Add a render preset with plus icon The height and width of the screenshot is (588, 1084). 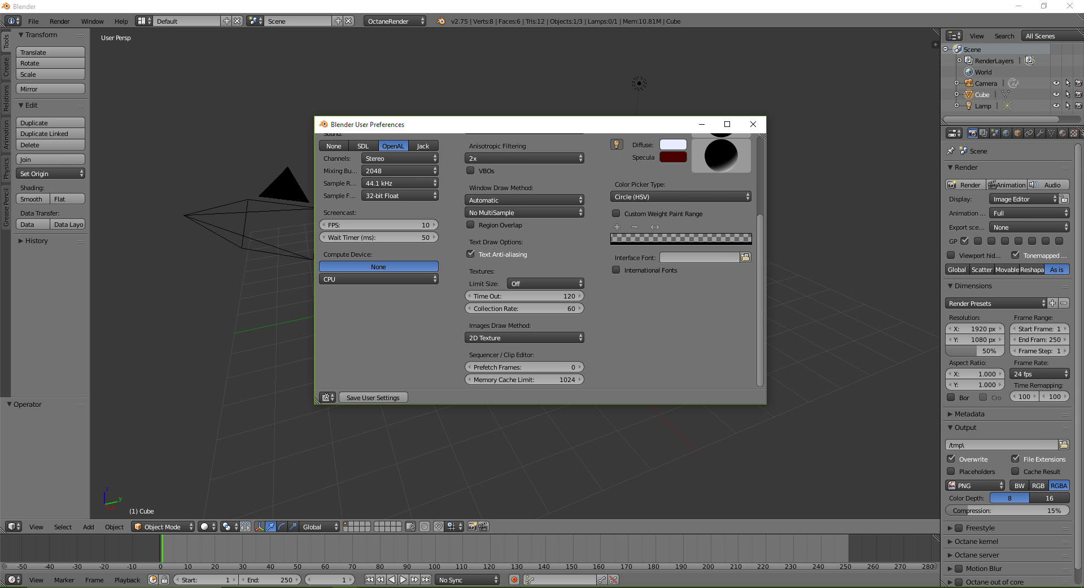1052,303
